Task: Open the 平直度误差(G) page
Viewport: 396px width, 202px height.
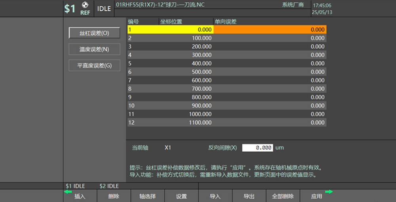Action: pyautogui.click(x=94, y=66)
